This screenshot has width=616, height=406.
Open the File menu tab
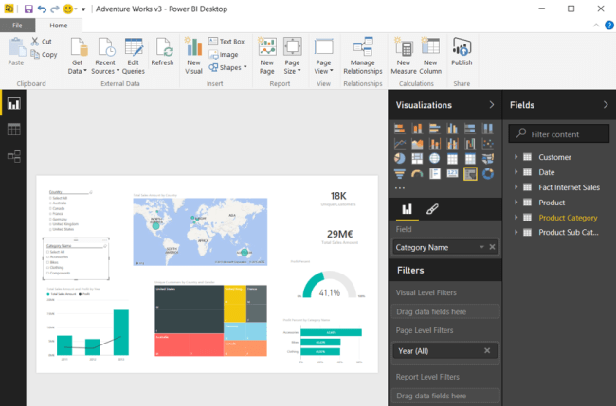point(18,25)
